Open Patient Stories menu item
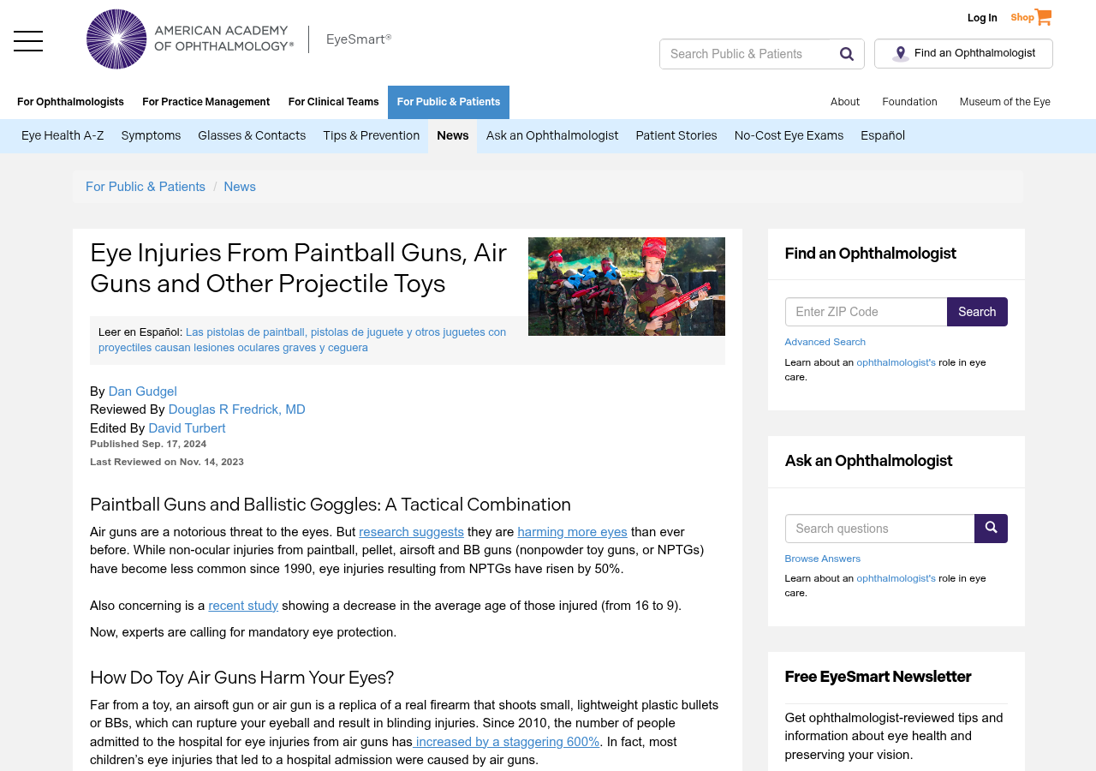1096x771 pixels. (x=676, y=136)
